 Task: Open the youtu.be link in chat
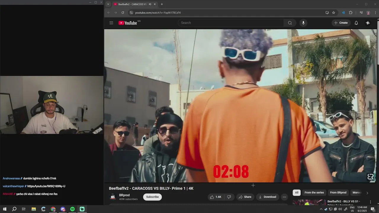click(x=46, y=186)
